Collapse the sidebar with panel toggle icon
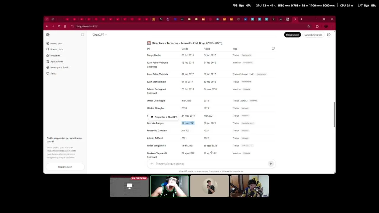The width and height of the screenshot is (379, 213). 83,35
